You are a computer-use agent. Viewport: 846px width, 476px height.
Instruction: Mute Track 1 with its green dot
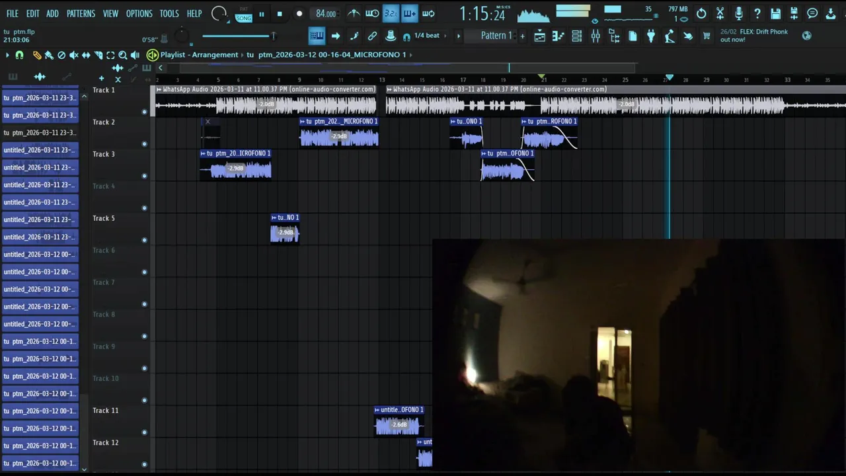144,112
